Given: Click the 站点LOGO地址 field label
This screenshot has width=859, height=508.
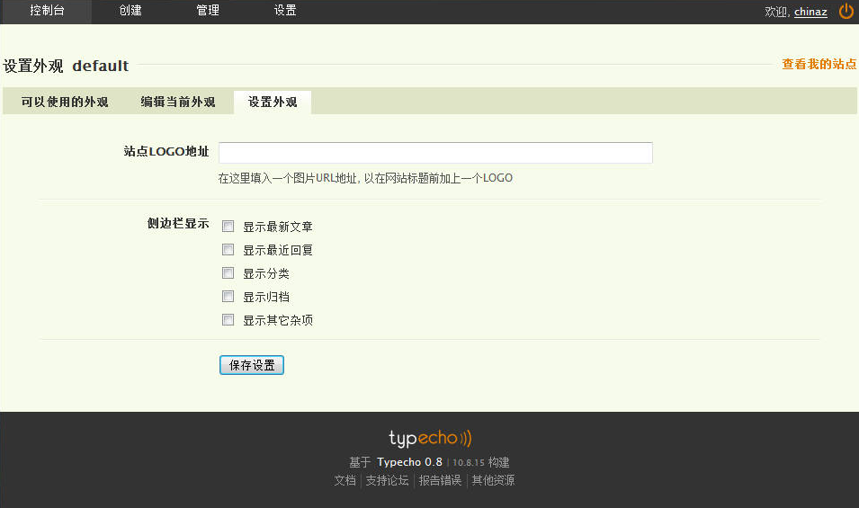Looking at the screenshot, I should pos(166,152).
